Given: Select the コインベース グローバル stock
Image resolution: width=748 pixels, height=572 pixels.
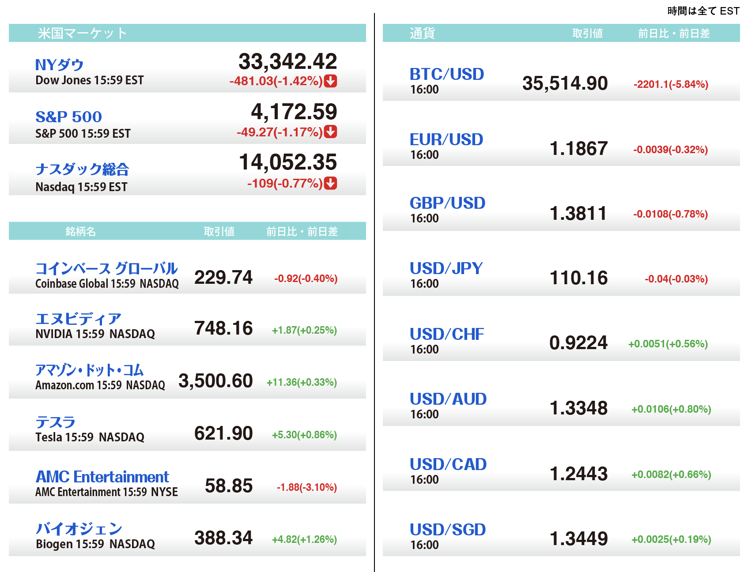Looking at the screenshot, I should point(106,268).
